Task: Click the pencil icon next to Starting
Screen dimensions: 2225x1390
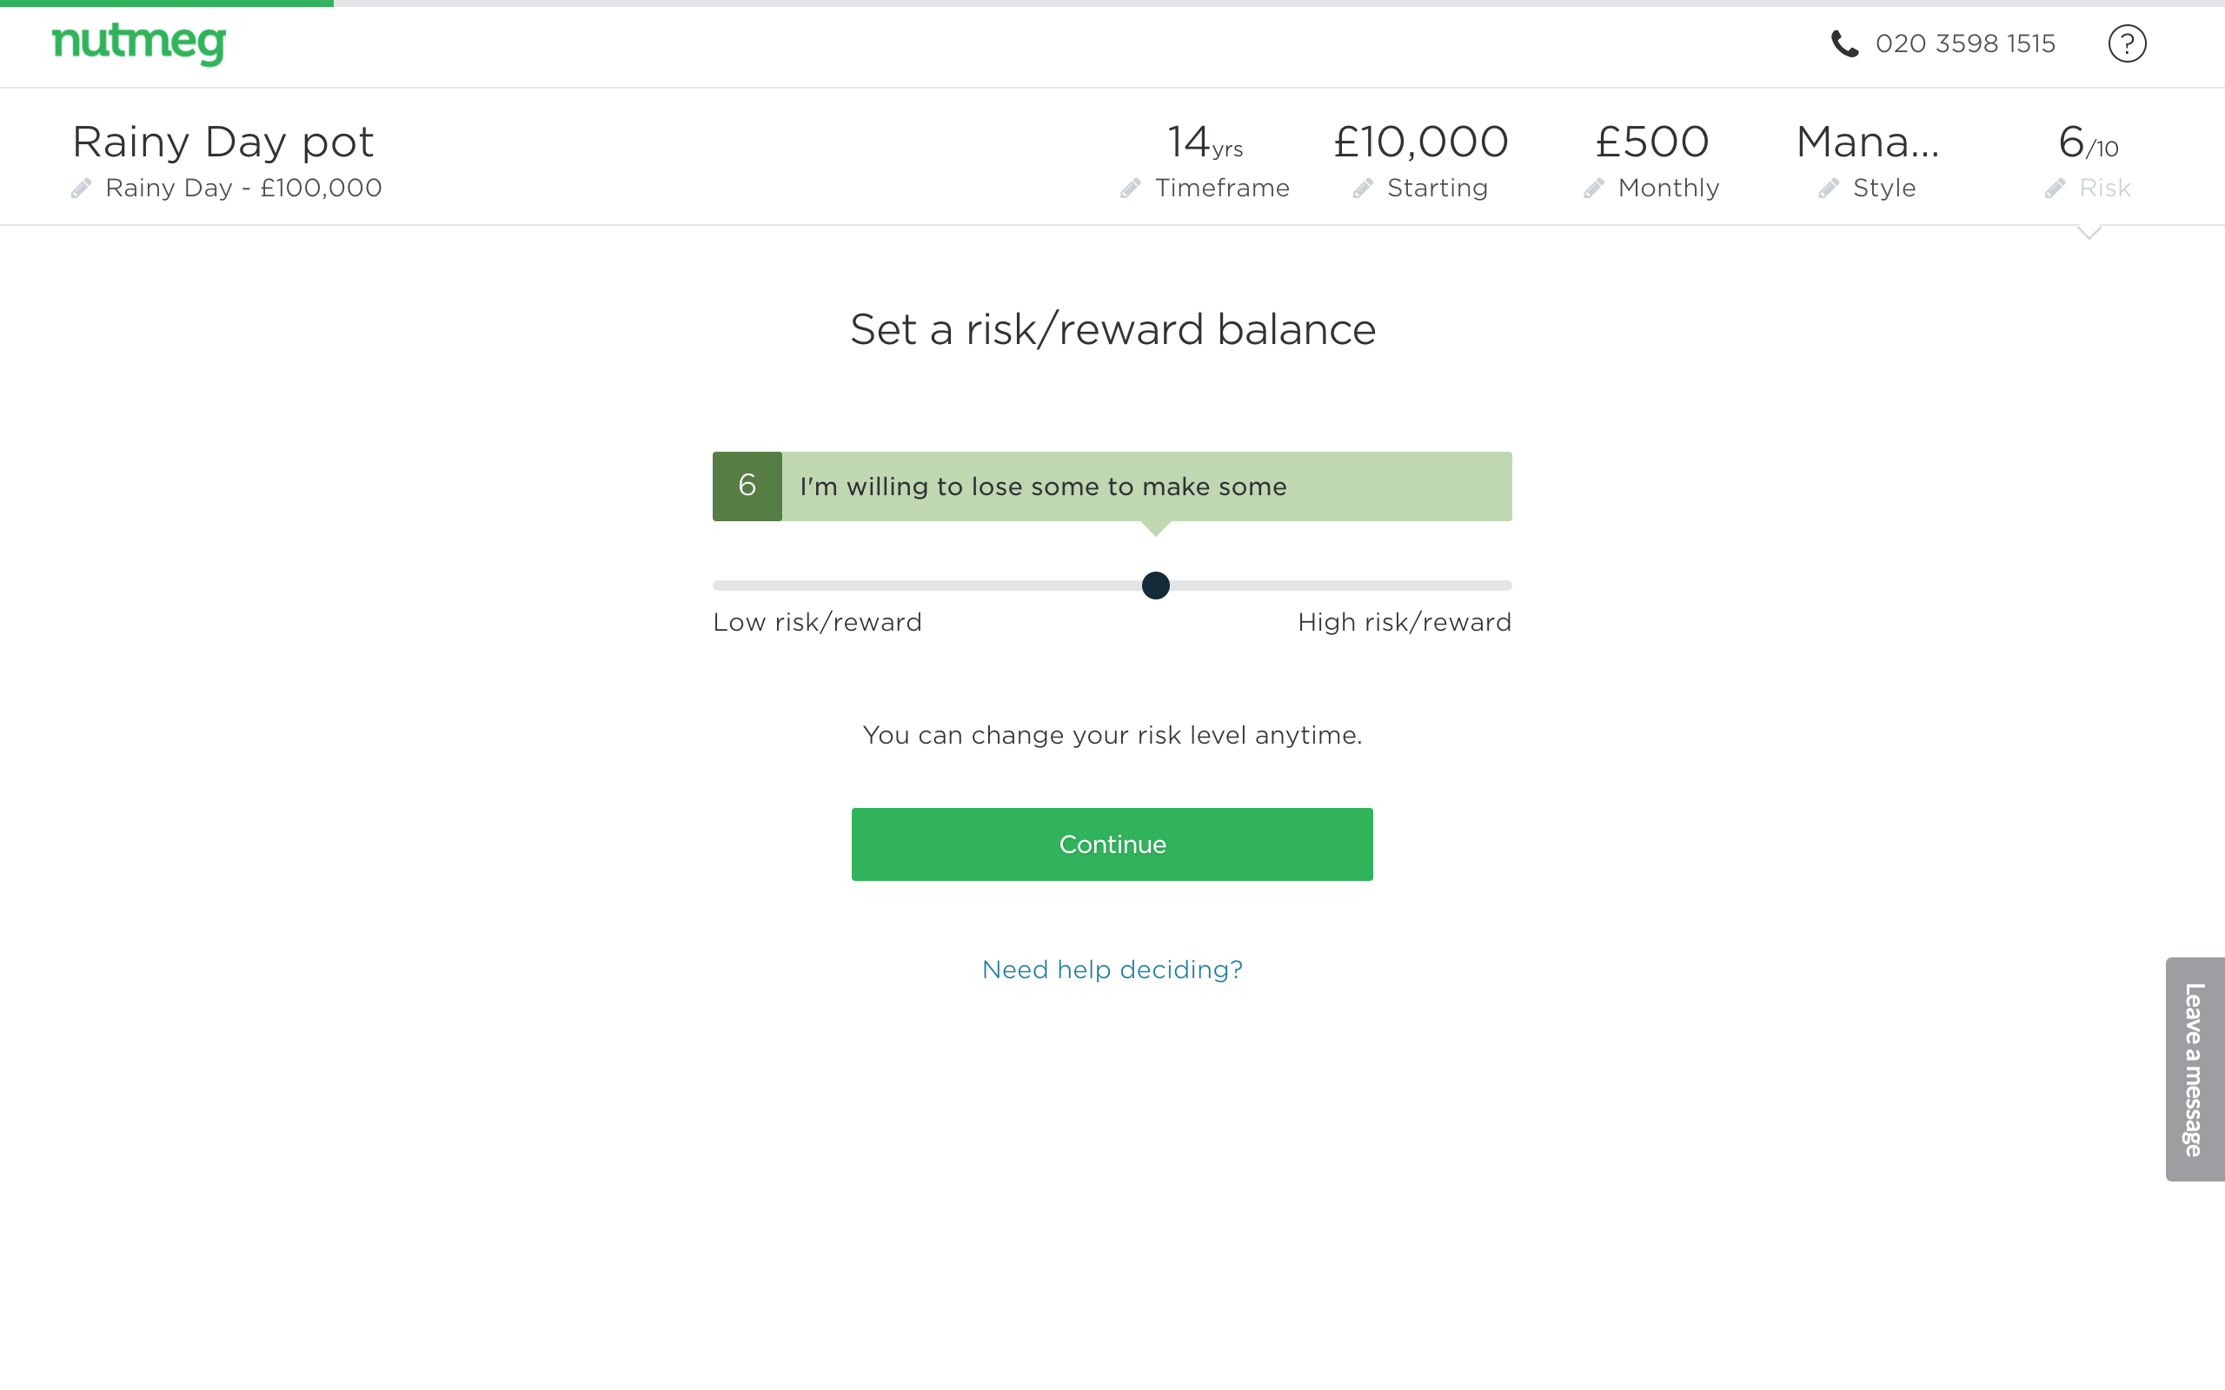Action: tap(1363, 189)
